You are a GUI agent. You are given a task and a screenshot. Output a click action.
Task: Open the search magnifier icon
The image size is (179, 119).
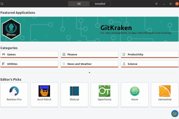pyautogui.click(x=2, y=4)
